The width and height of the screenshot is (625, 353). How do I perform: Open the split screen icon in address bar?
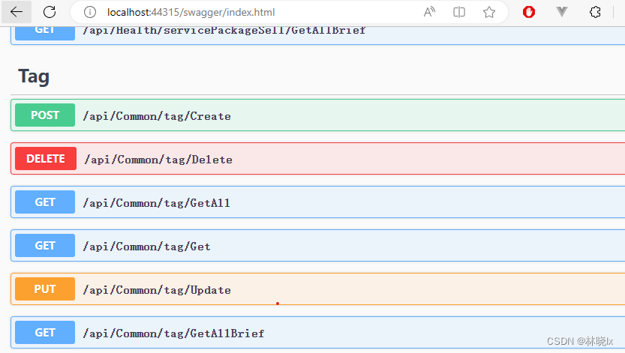coord(459,12)
